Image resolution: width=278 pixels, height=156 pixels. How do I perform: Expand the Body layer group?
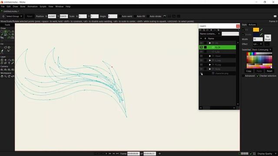210,69
